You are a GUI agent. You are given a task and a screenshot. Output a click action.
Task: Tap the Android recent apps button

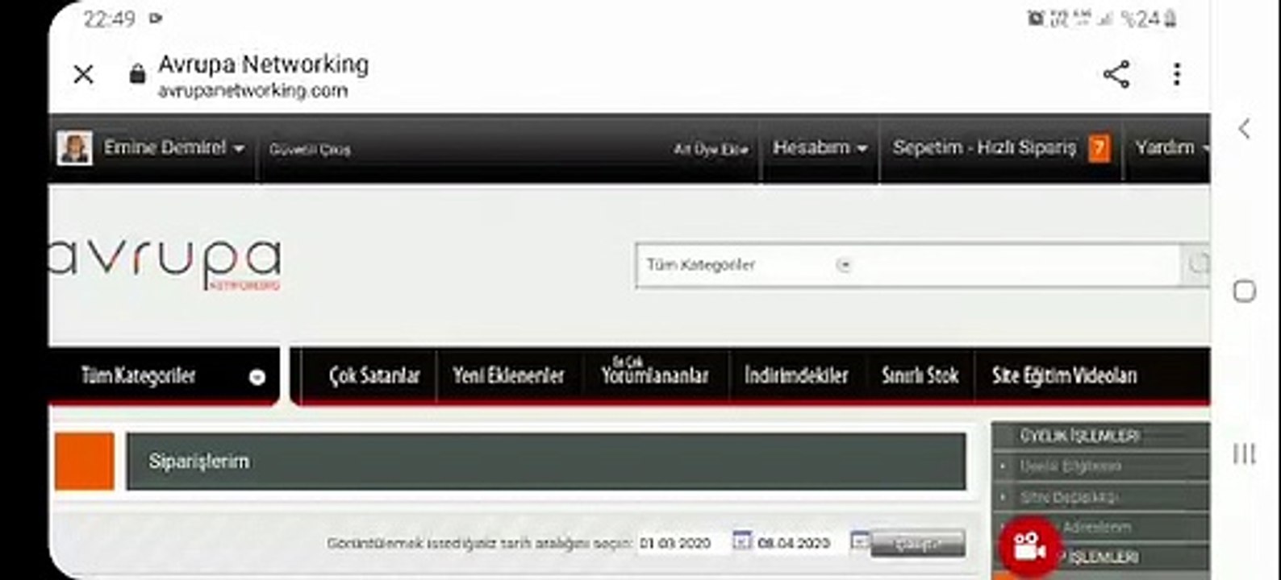(1245, 454)
